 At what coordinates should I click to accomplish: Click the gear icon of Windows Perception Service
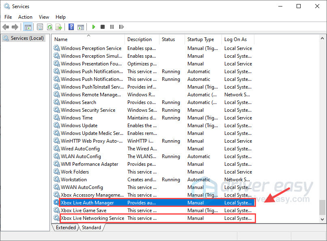click(57, 48)
